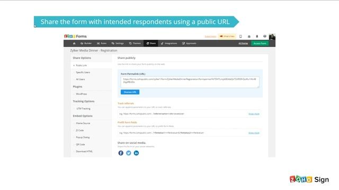The image size is (339, 190).
Task: Open the Approvals tab
Action: [189, 43]
